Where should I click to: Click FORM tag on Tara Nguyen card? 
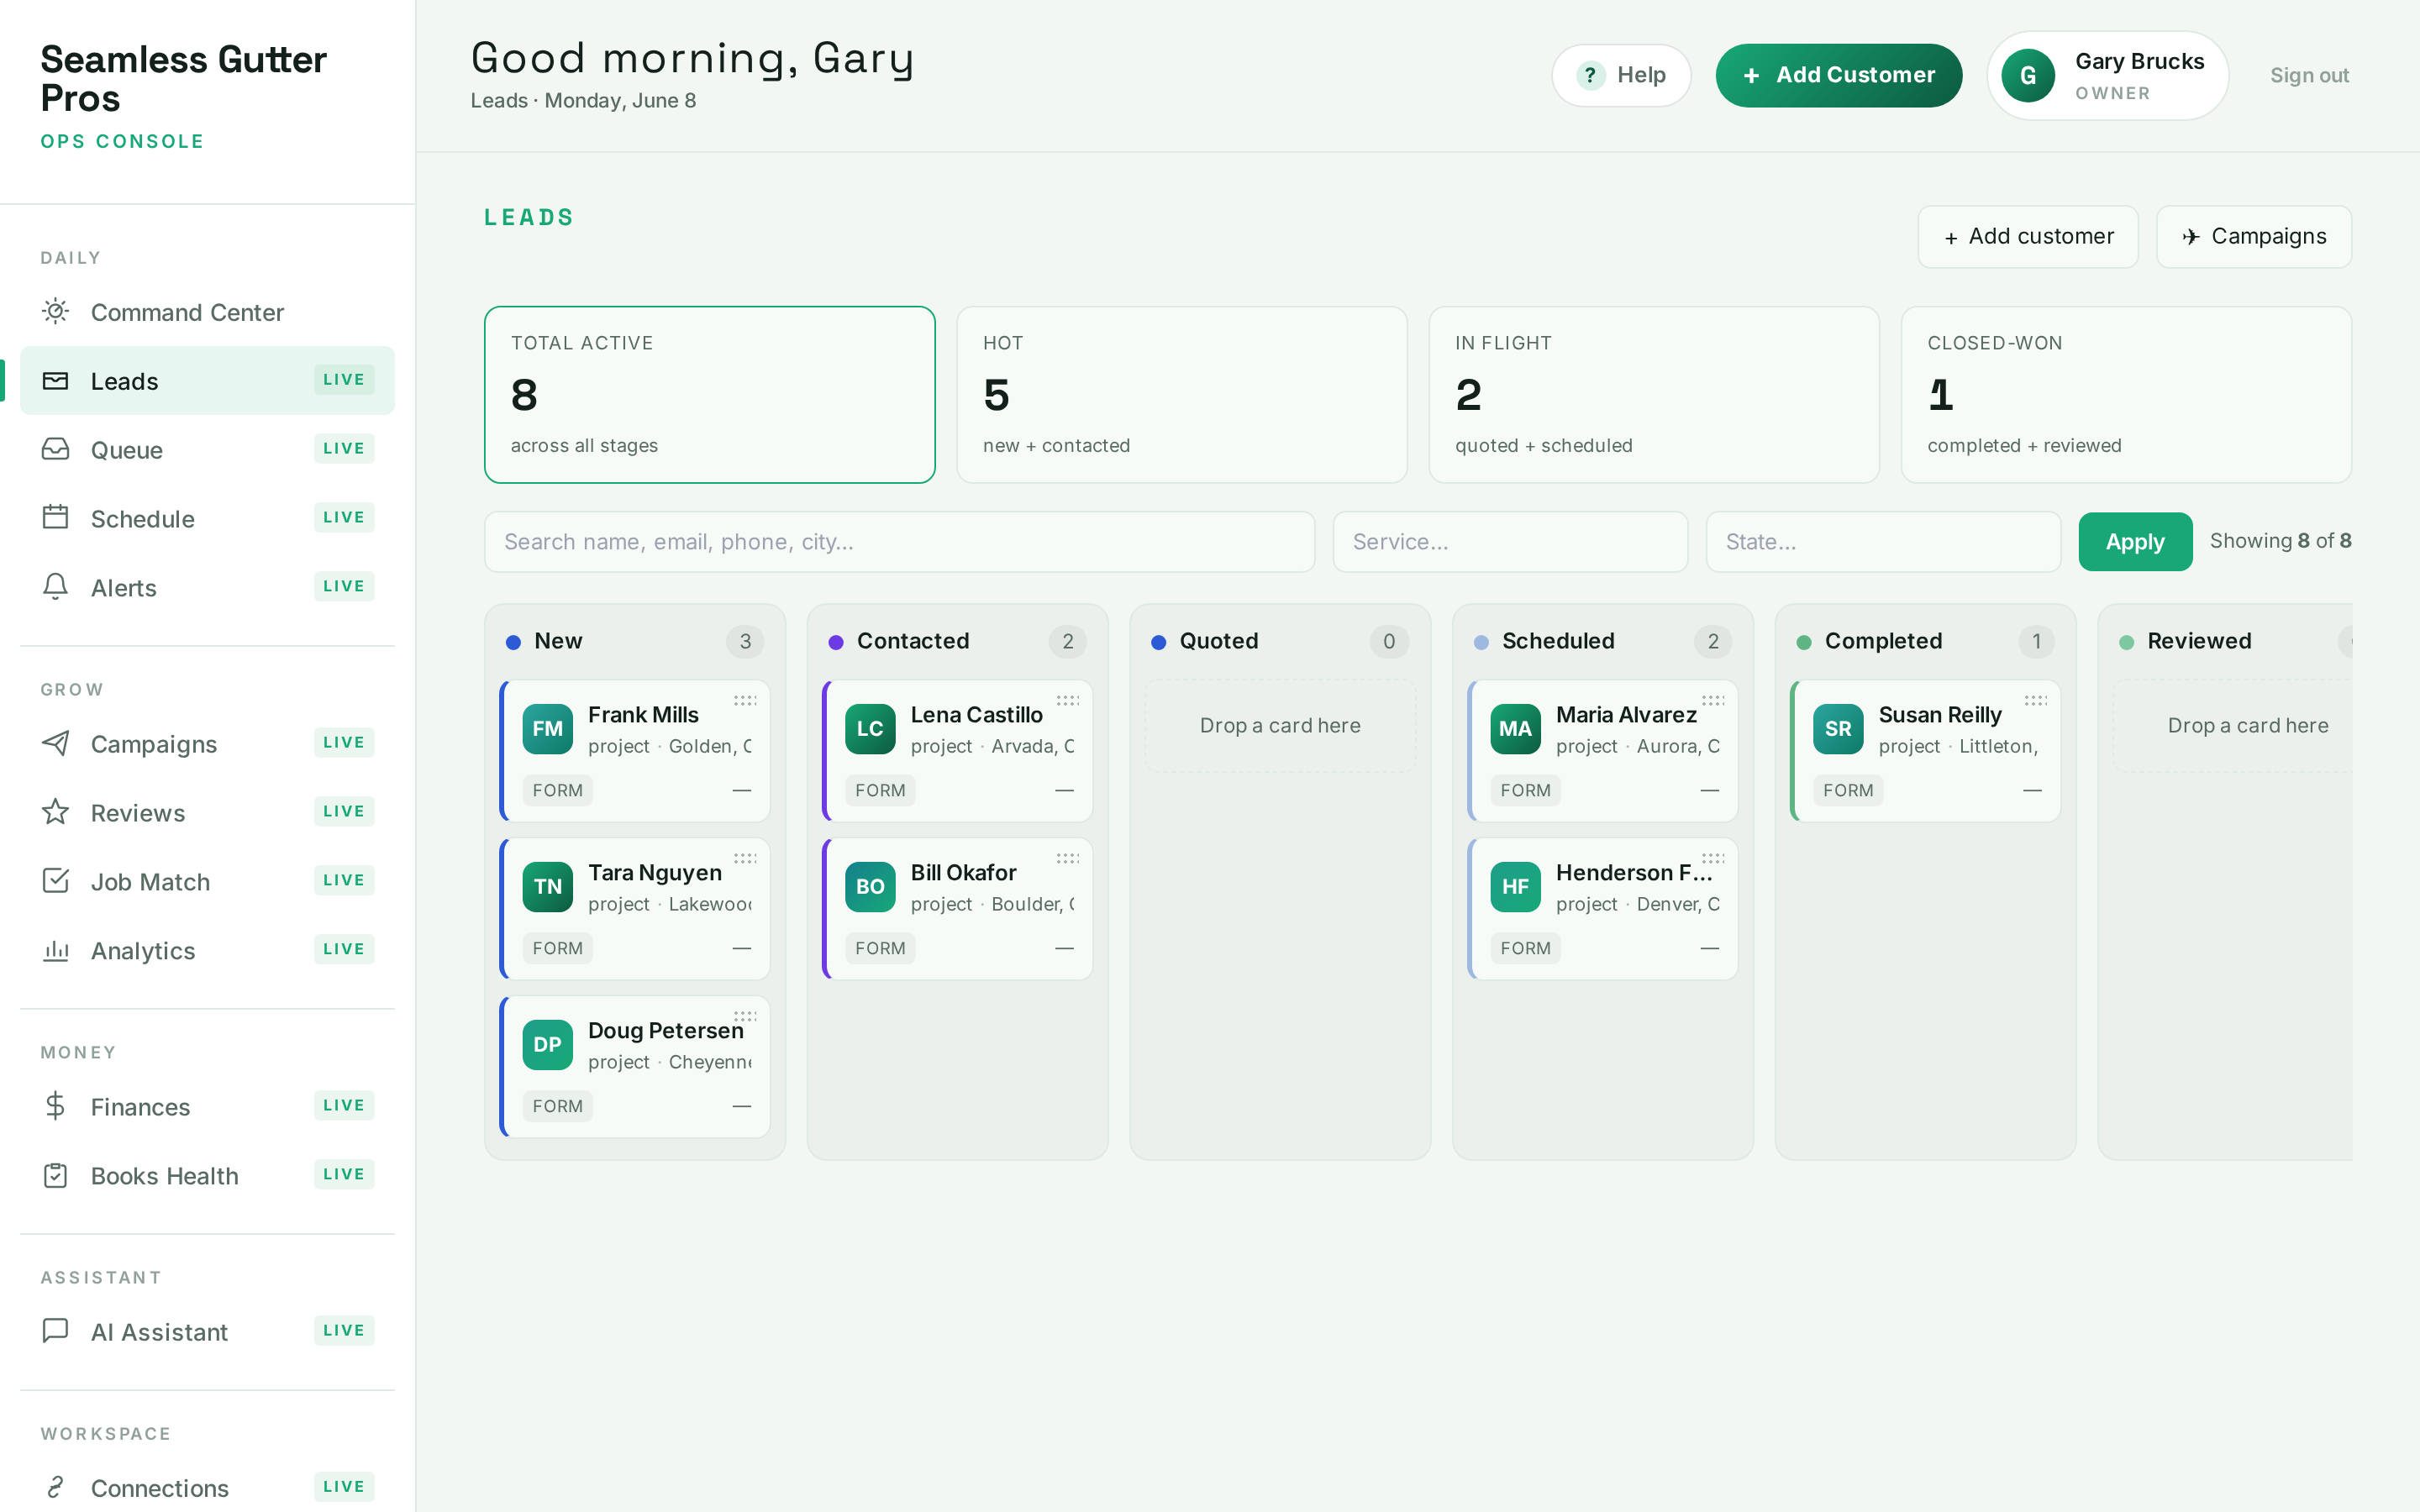(x=557, y=948)
